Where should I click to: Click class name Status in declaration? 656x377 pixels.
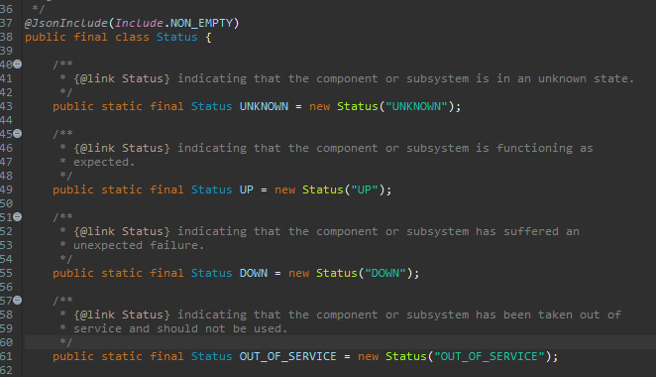click(x=177, y=37)
